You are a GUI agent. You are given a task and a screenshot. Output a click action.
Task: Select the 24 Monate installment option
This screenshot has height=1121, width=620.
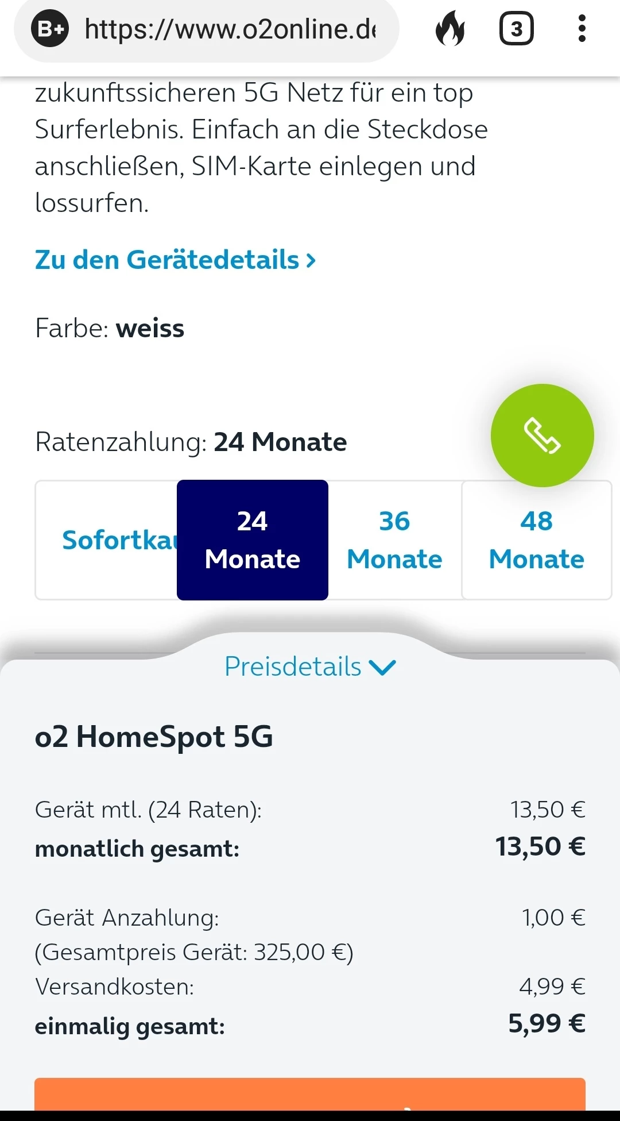point(253,540)
